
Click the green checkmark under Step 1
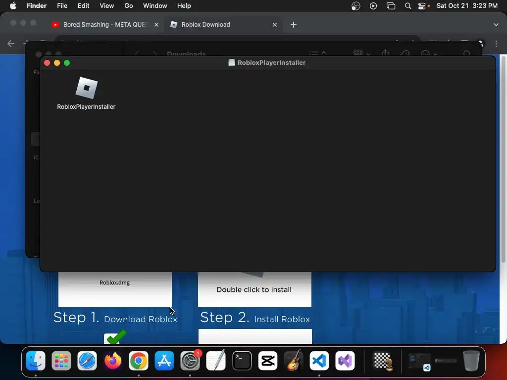pos(116,336)
